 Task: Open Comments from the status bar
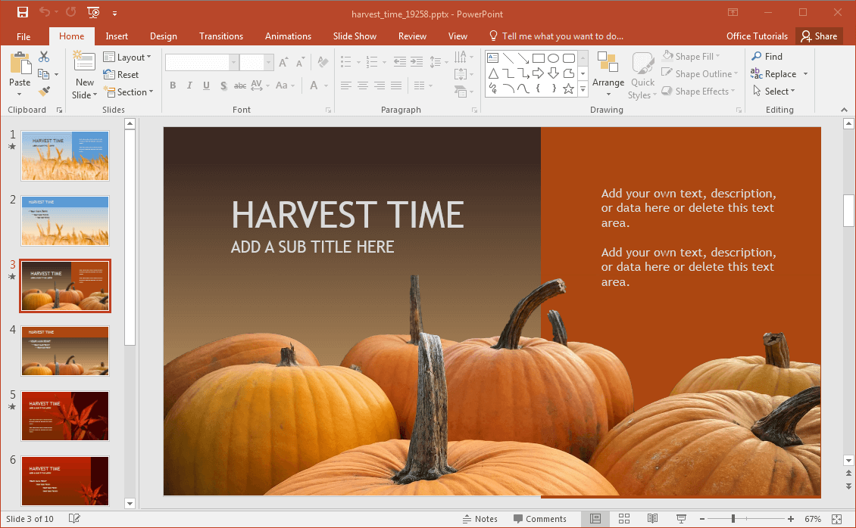point(540,519)
